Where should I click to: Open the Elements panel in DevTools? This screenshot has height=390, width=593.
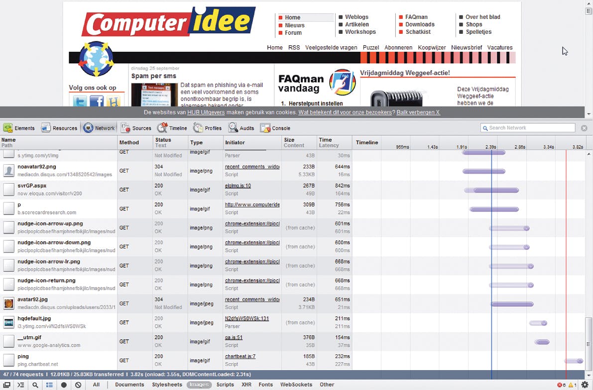click(19, 128)
